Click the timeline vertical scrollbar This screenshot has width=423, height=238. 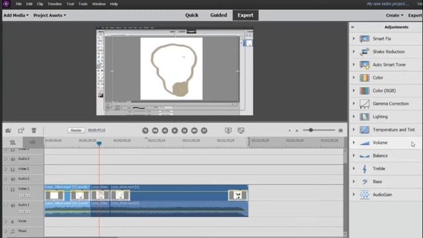click(x=345, y=192)
